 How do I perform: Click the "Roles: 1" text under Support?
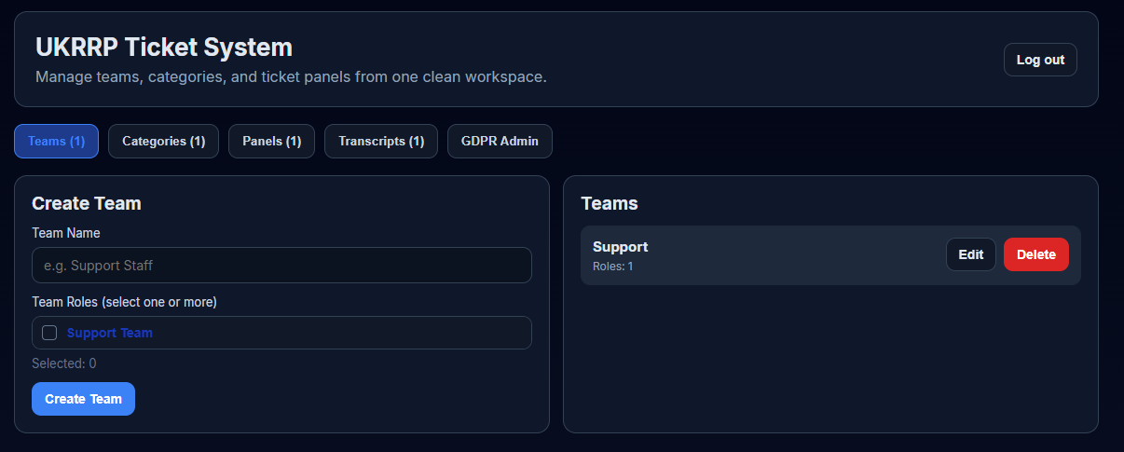tap(612, 267)
